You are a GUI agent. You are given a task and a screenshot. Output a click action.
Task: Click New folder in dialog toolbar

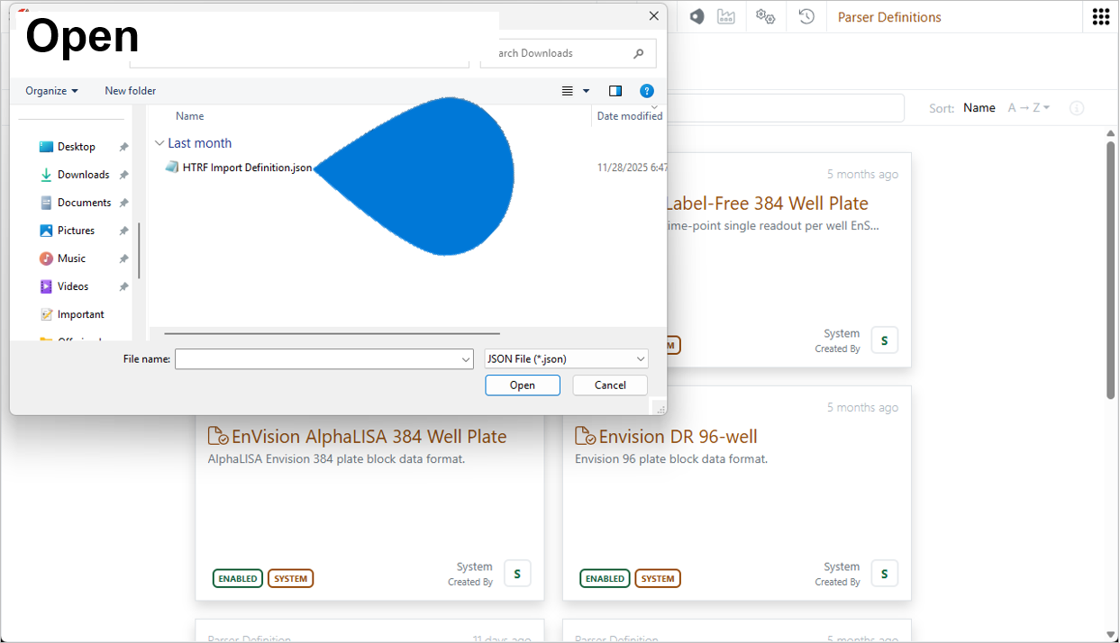pos(130,91)
